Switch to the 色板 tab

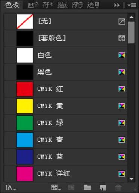[12, 5]
